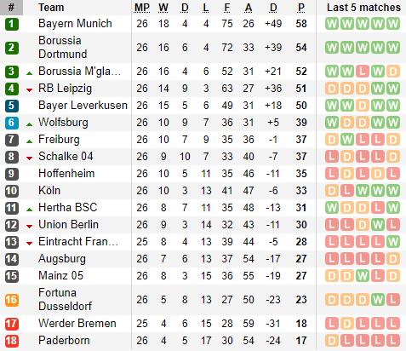This screenshot has width=406, height=351.
Task: Click the green W badge in Augsburg-adjacent Eintracht Frankfurt row
Action: 393,242
